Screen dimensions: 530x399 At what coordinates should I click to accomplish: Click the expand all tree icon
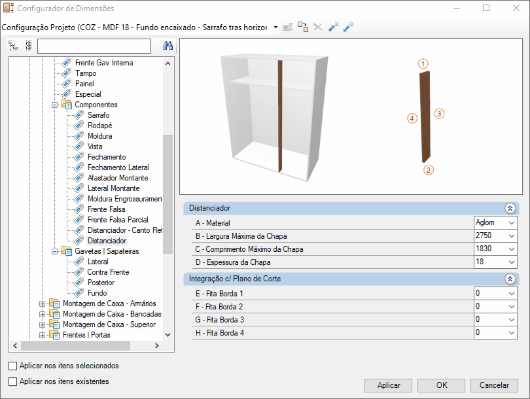point(14,46)
